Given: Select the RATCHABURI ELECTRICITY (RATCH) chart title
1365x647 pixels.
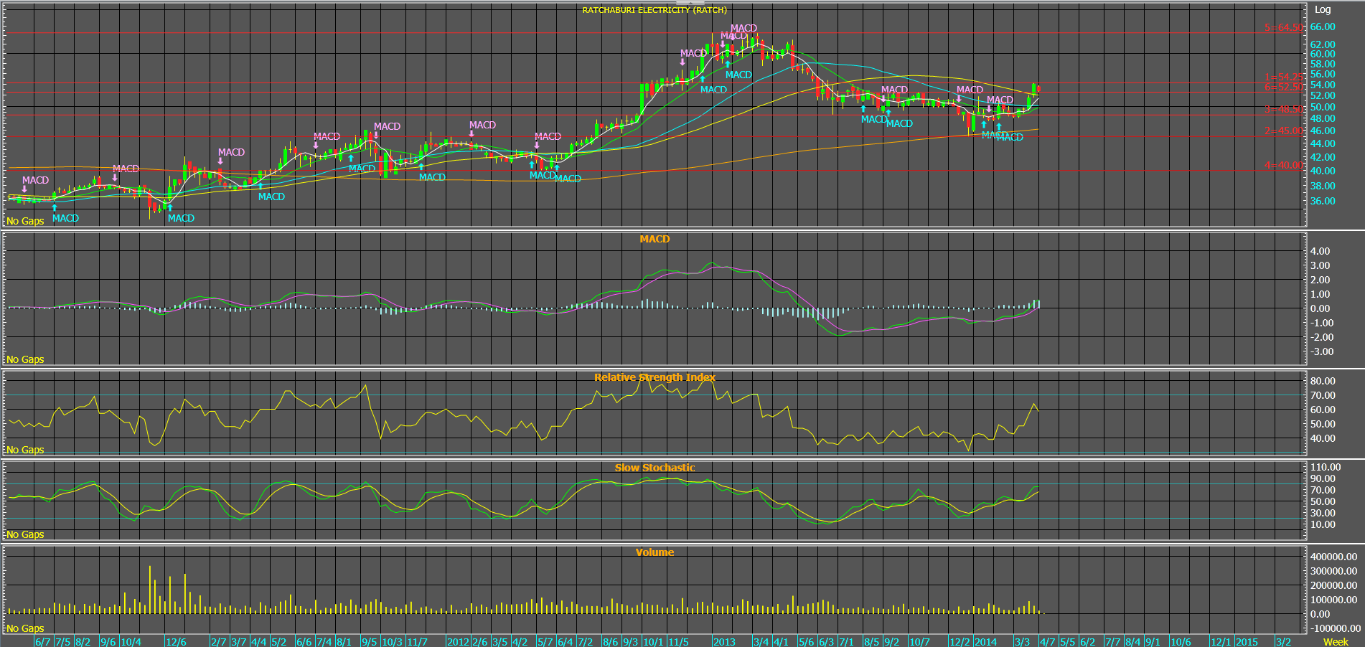Looking at the screenshot, I should point(655,10).
